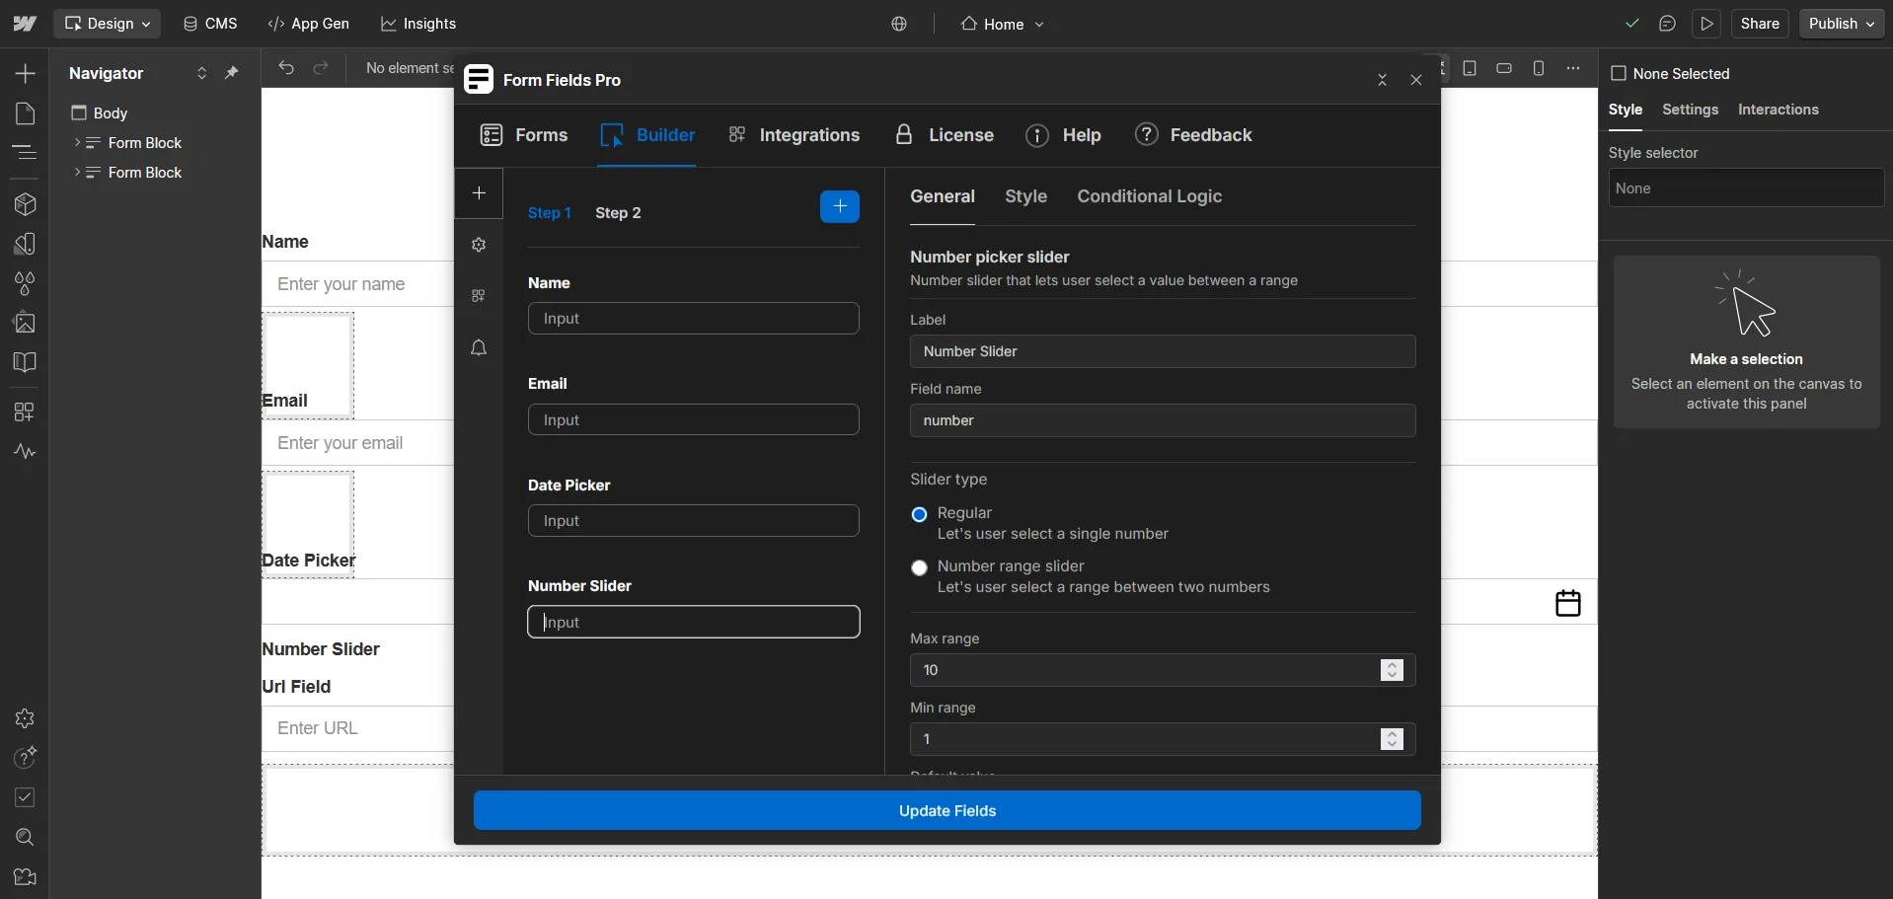The height and width of the screenshot is (899, 1893).
Task: Toggle the None Selected checkbox
Action: pos(1619,73)
